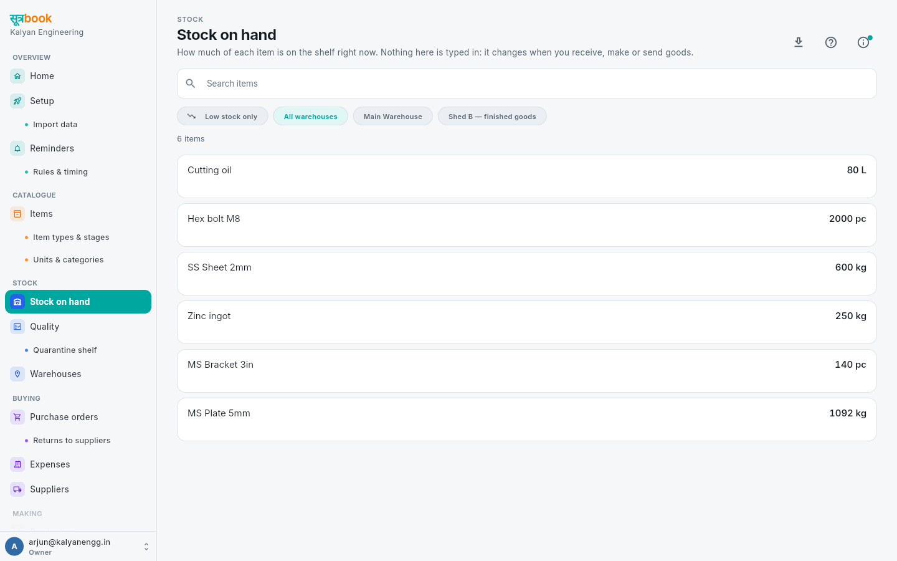Click the sutrabook logo
This screenshot has height=561, width=897.
tap(31, 19)
